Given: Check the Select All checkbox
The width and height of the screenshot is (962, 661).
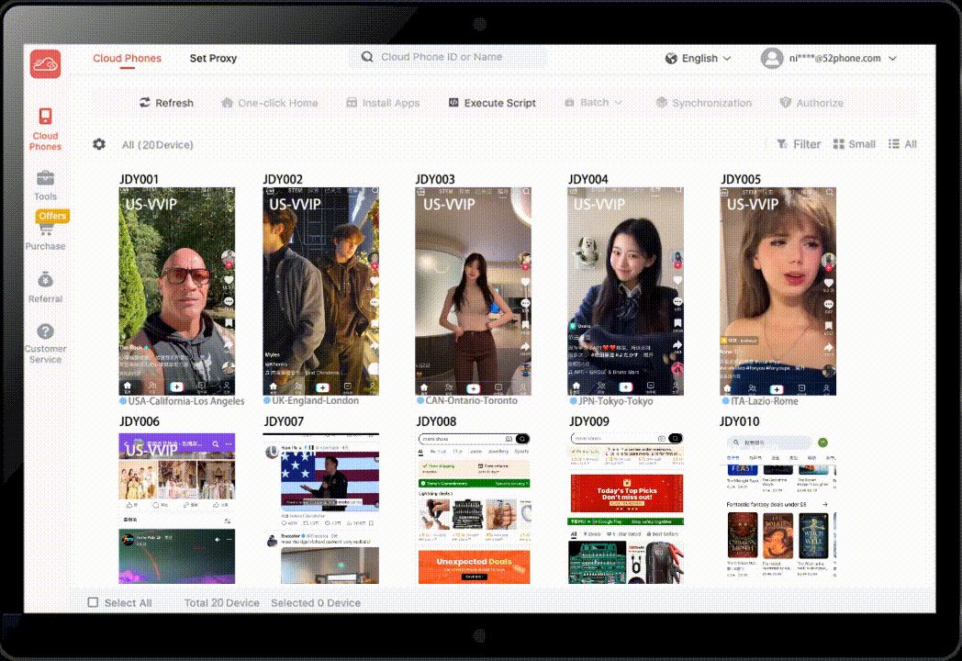Looking at the screenshot, I should 93,602.
